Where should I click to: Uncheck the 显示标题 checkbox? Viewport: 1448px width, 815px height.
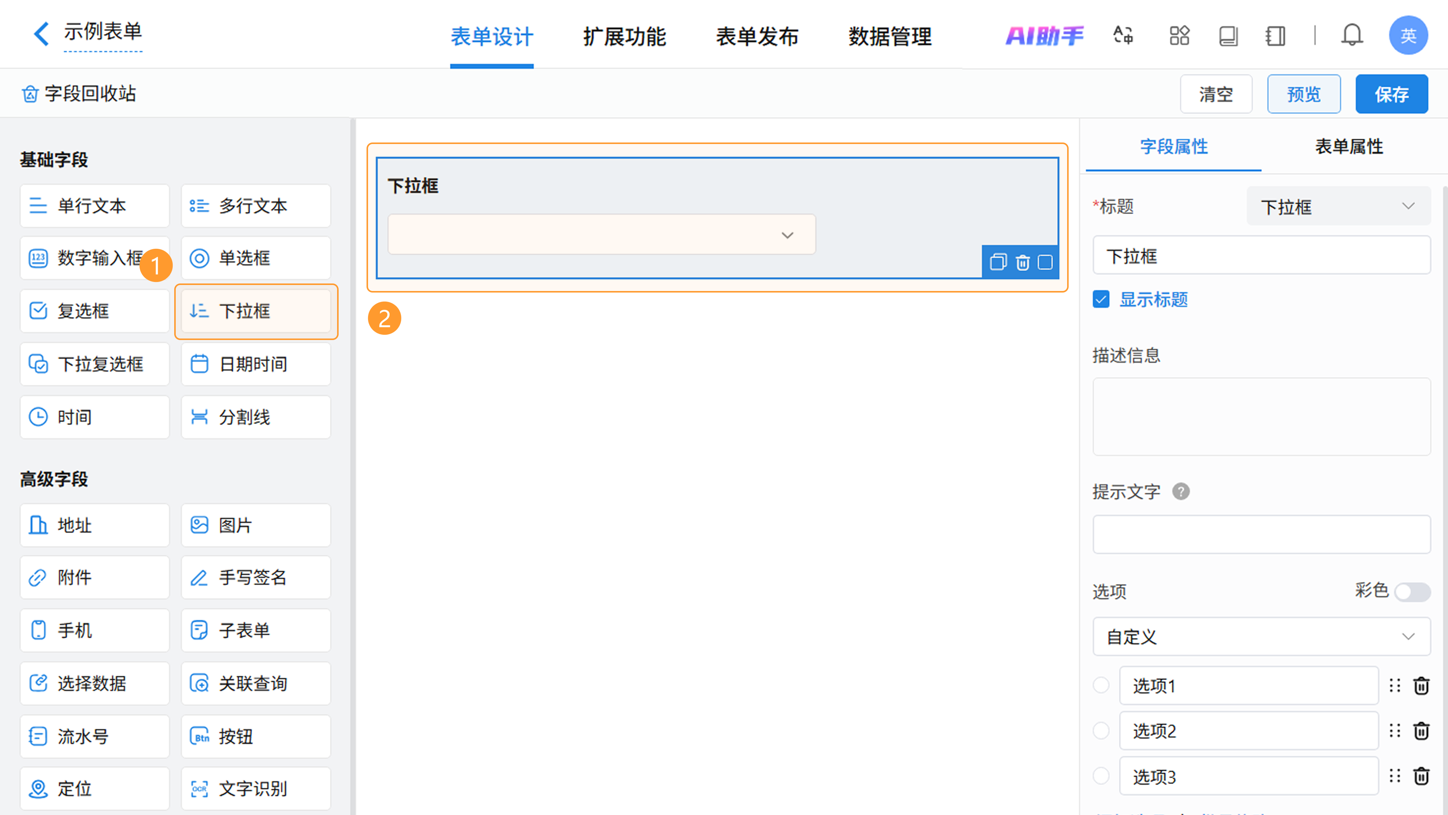coord(1101,299)
